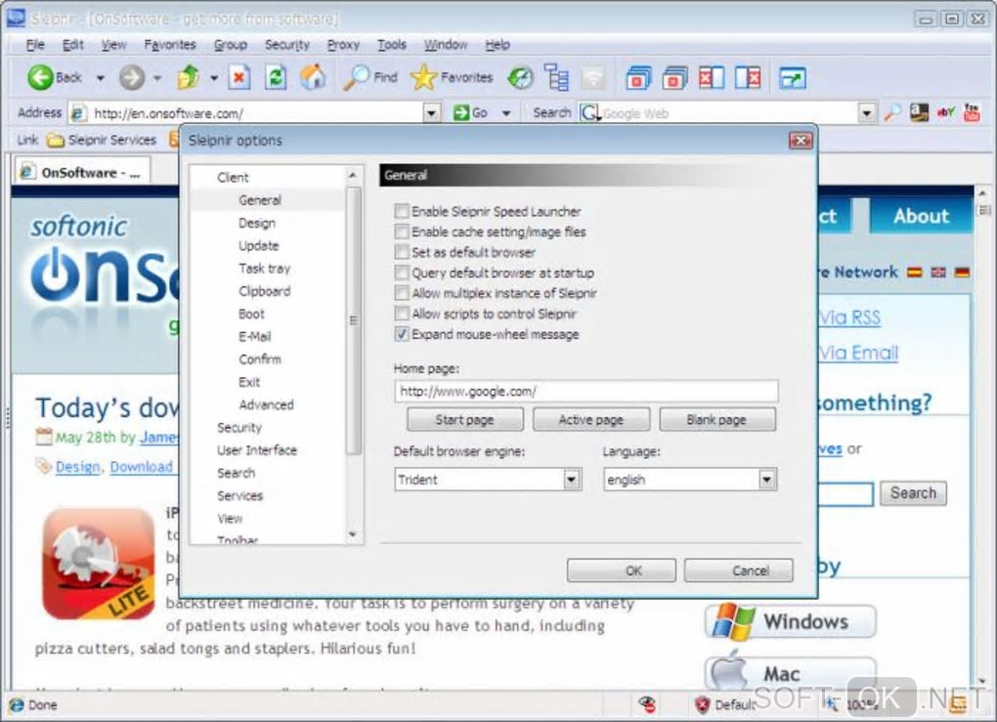Open the Forward button history dropdown arrow
Screen dimensions: 997x722
pyautogui.click(x=157, y=78)
